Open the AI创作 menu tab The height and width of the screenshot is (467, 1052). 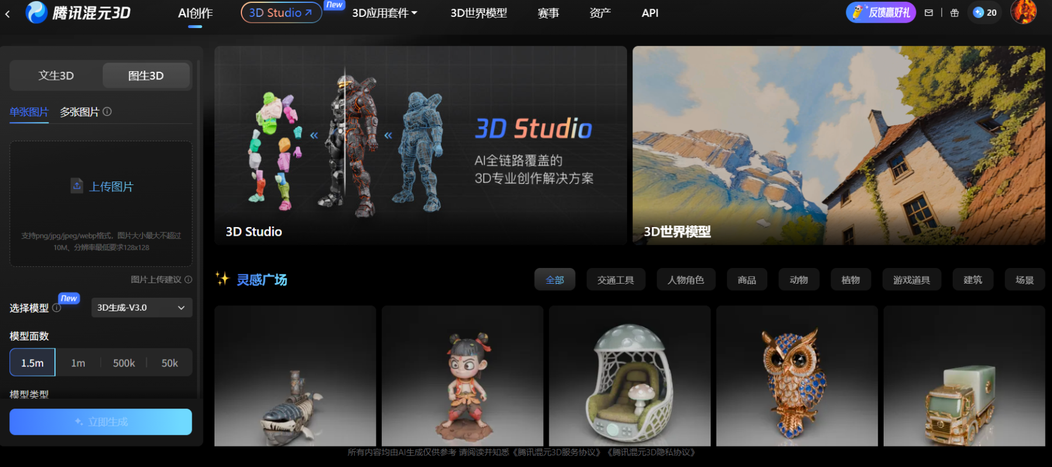click(x=195, y=13)
